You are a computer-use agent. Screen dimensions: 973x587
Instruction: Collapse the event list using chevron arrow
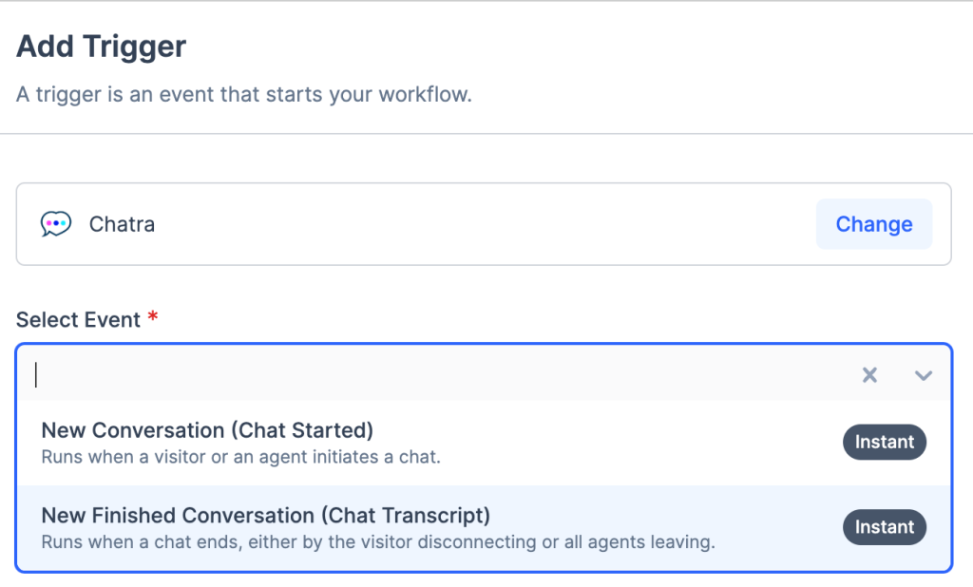pos(923,375)
